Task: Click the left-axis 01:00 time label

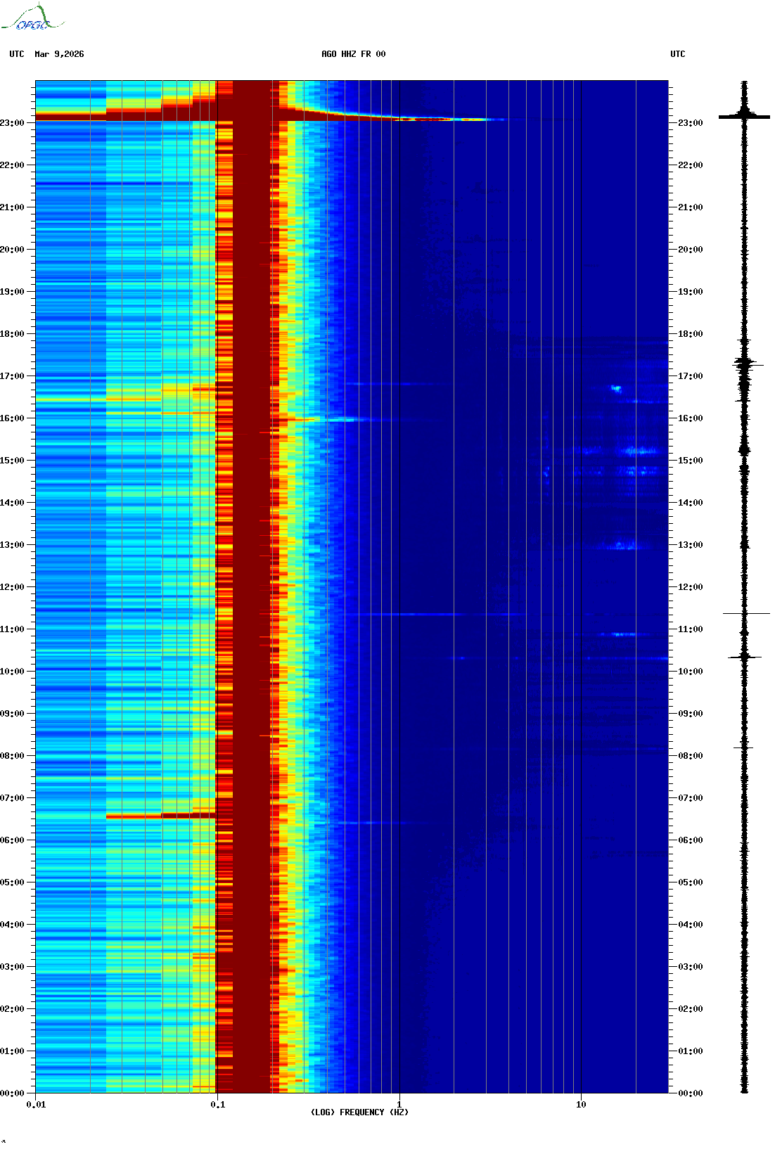Action: pos(12,1051)
